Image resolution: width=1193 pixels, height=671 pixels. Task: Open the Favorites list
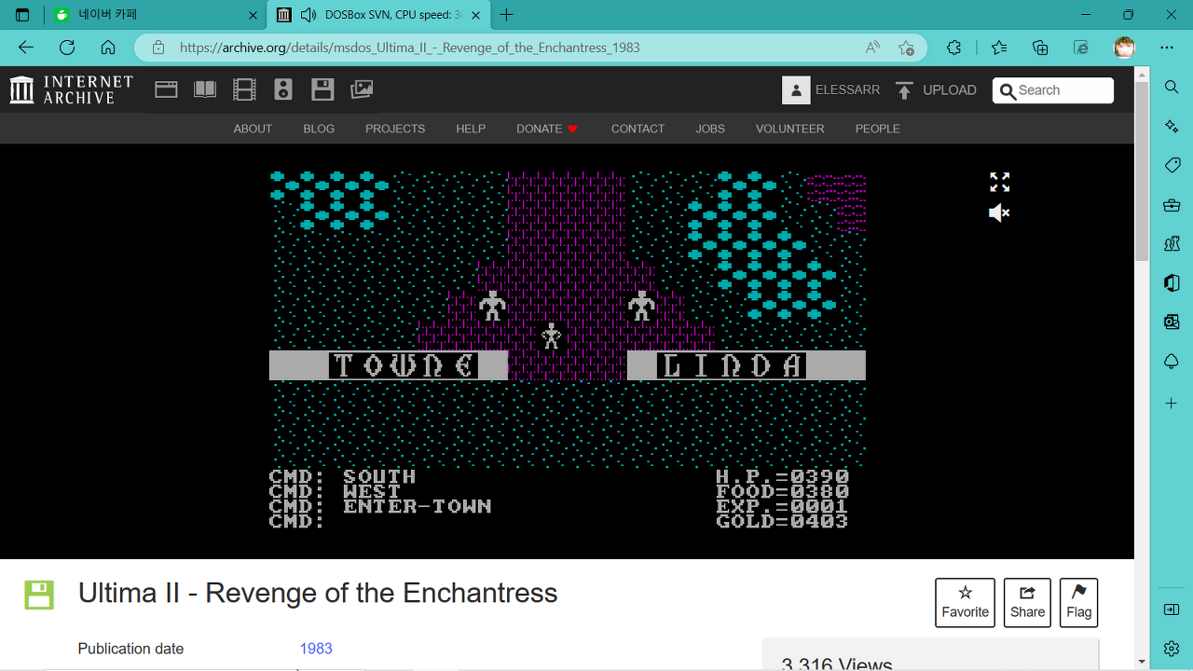pyautogui.click(x=999, y=48)
